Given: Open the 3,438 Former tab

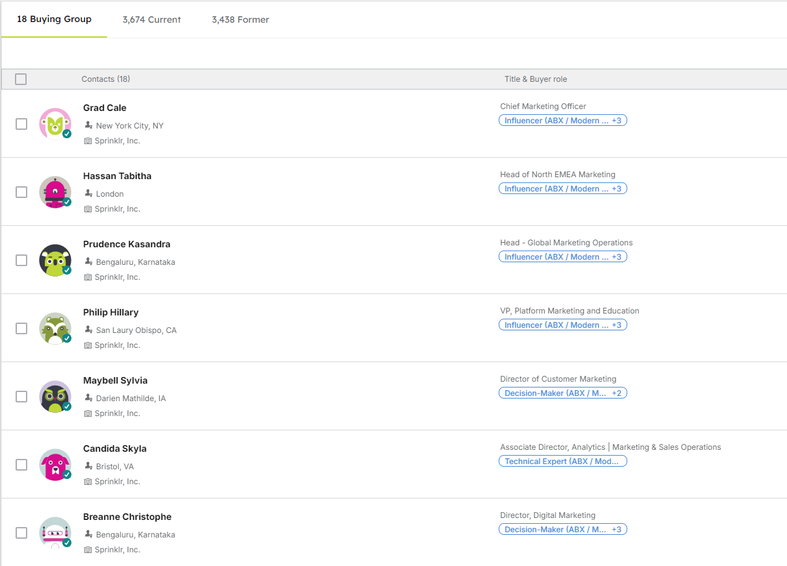Looking at the screenshot, I should 240,19.
